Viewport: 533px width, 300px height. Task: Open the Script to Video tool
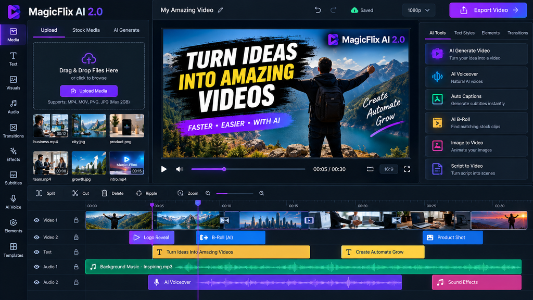(x=476, y=169)
